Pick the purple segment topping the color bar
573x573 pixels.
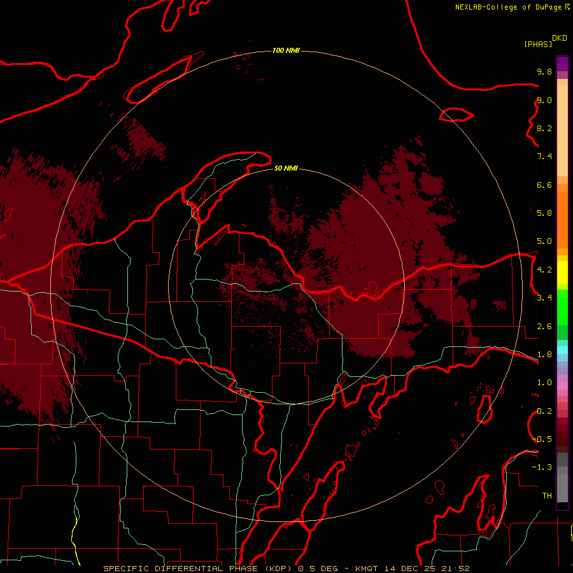562,64
